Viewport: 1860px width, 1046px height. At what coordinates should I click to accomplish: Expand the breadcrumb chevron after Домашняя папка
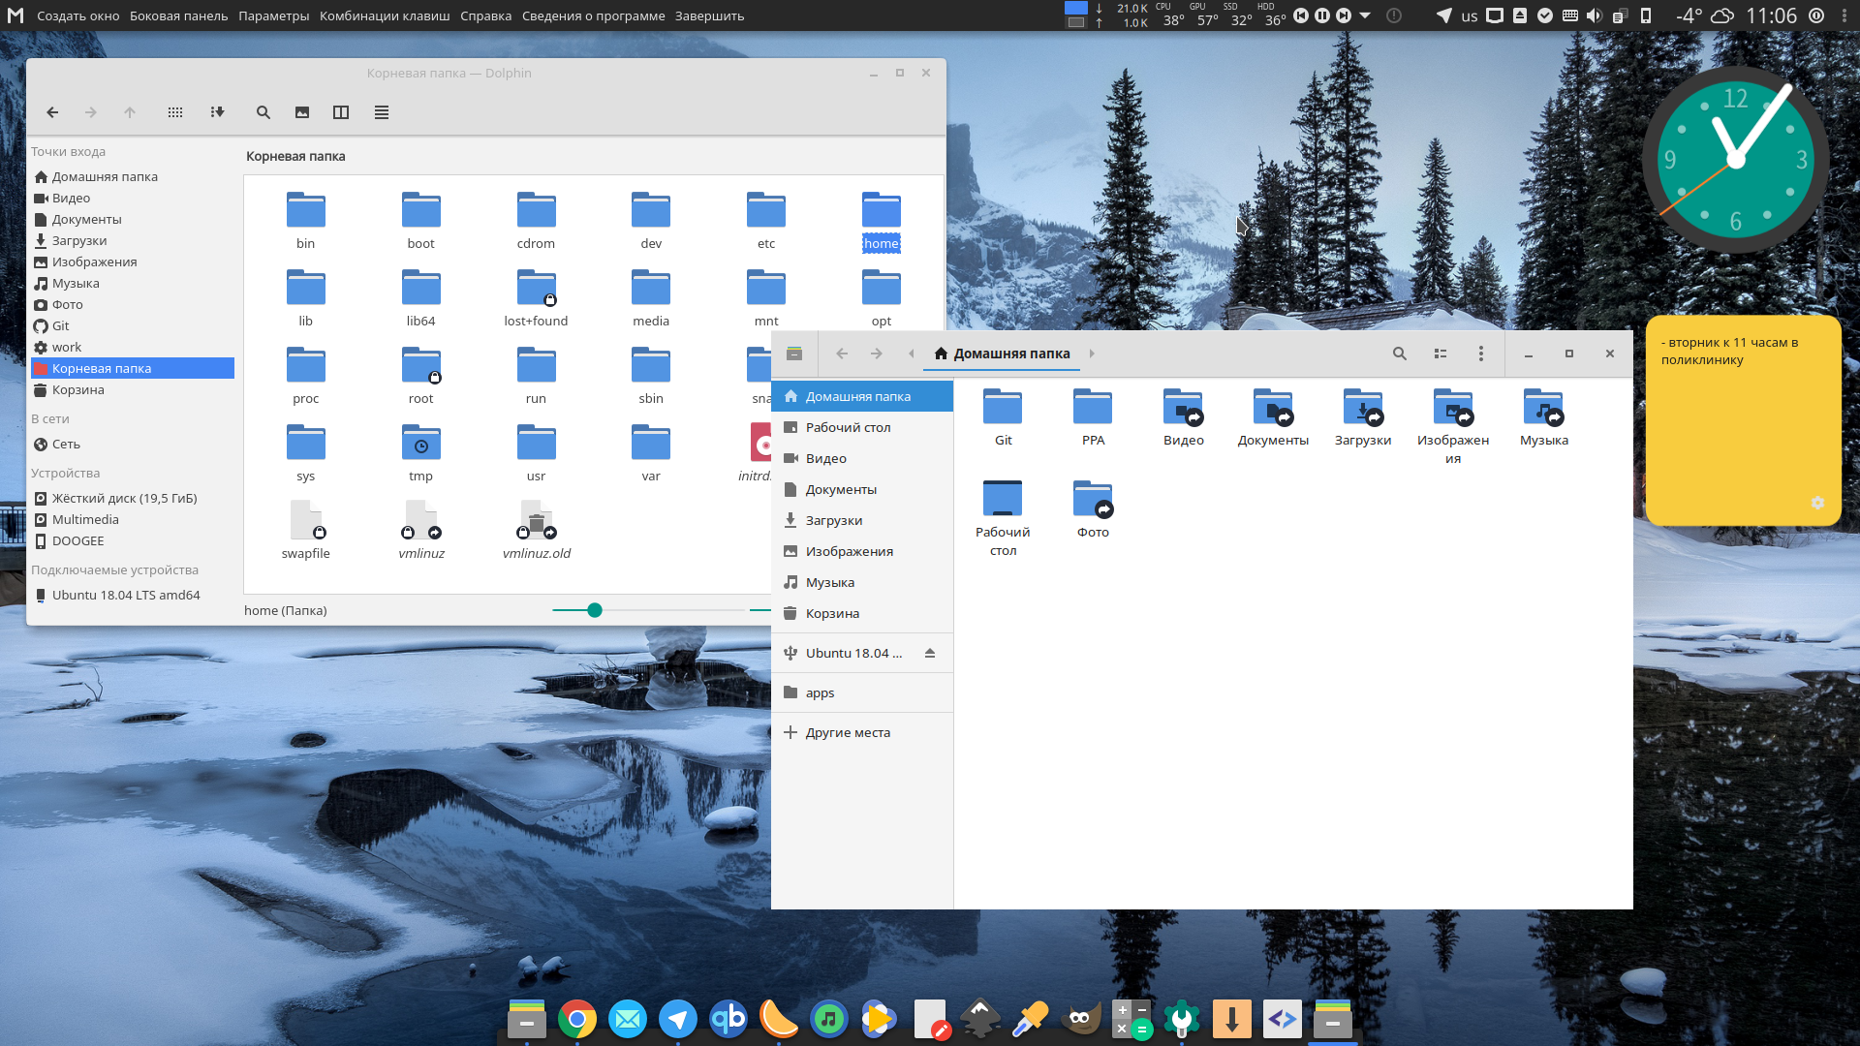tap(1092, 354)
